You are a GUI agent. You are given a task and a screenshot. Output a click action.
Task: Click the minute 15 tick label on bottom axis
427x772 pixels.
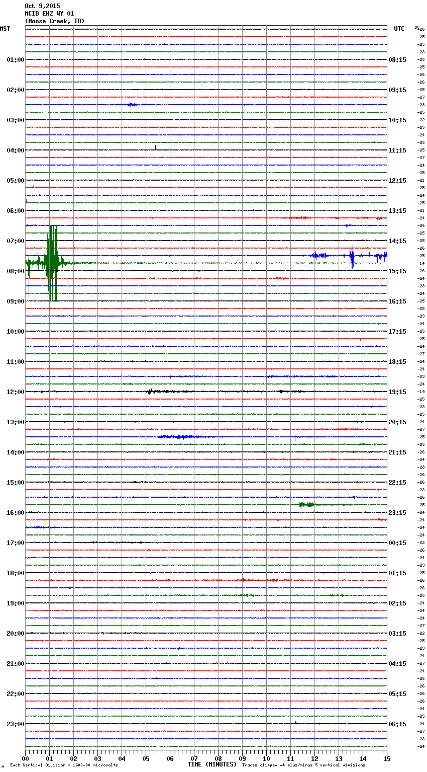[x=387, y=758]
